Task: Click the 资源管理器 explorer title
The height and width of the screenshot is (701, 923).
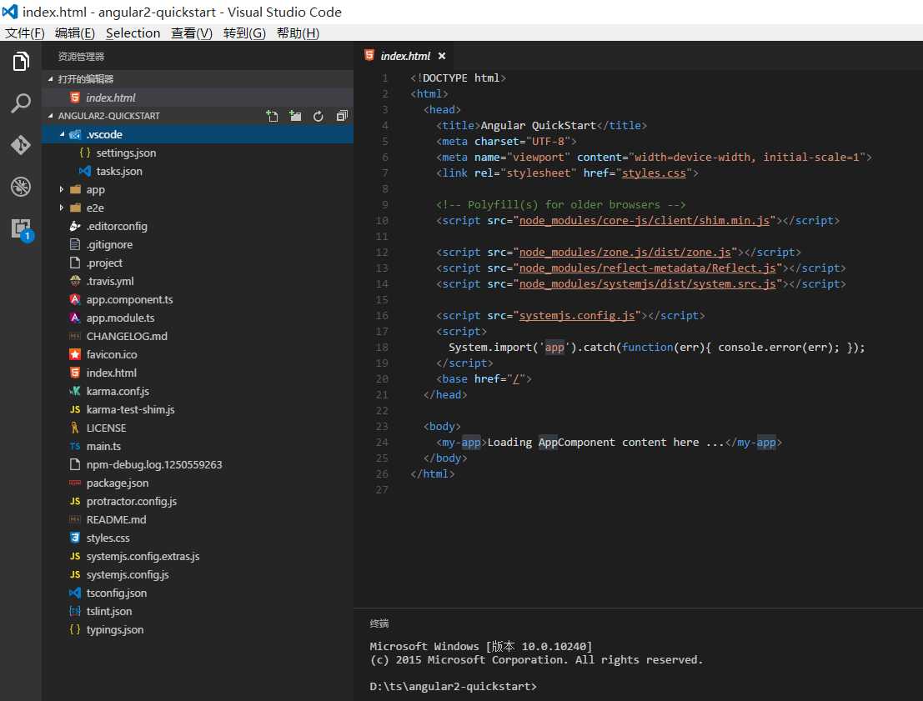Action: pos(81,57)
